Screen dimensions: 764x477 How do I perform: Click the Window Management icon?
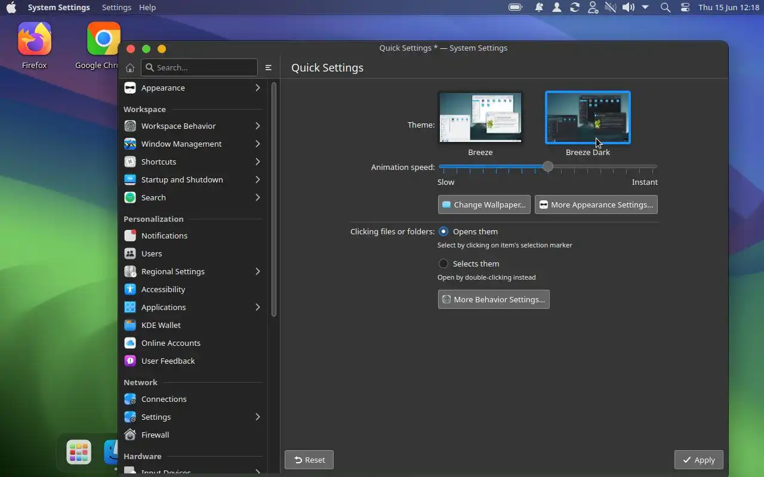pyautogui.click(x=130, y=144)
